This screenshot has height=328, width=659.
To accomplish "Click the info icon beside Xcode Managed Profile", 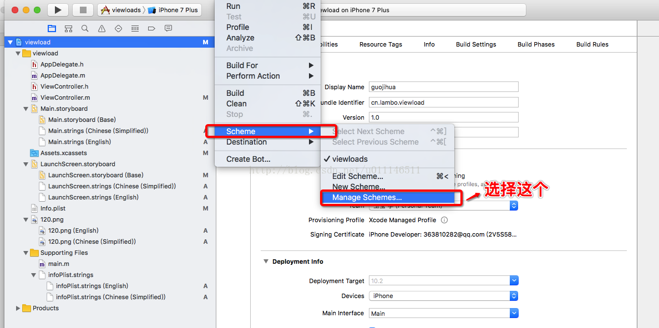I will 444,220.
